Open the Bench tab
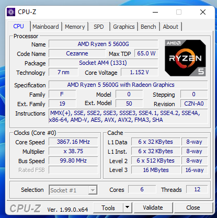This screenshot has height=218, width=217. coord(149,27)
